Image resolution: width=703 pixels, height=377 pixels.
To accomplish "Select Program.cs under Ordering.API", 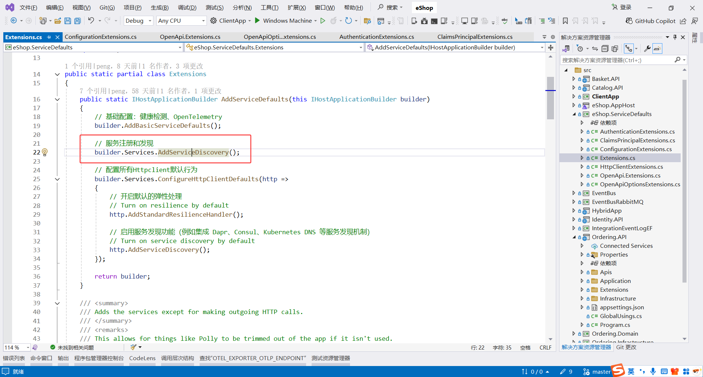I will (x=615, y=325).
